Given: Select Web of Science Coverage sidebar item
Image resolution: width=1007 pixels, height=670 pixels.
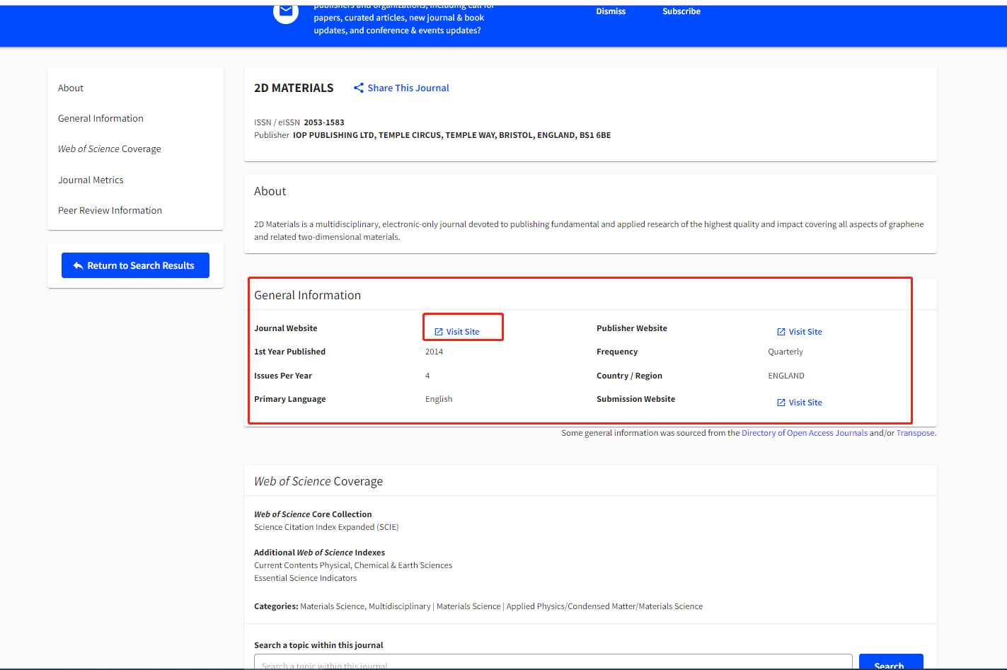Looking at the screenshot, I should point(110,149).
